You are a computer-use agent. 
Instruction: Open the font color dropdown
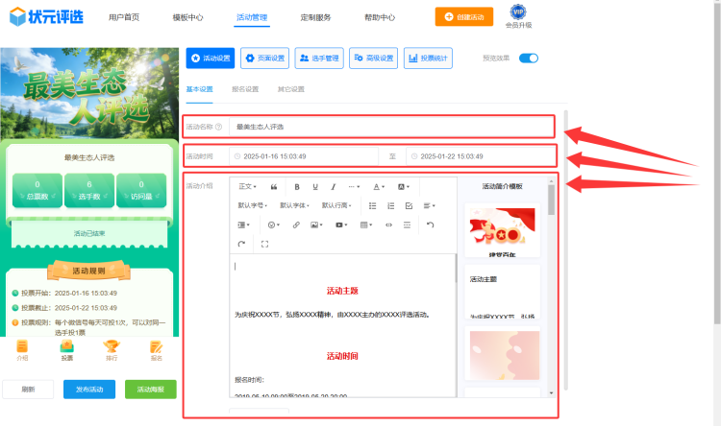(379, 187)
